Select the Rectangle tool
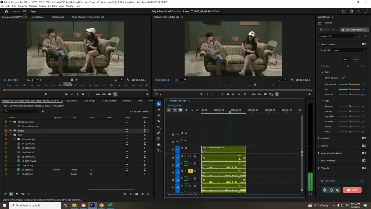Image resolution: width=371 pixels, height=209 pixels. coord(159,139)
